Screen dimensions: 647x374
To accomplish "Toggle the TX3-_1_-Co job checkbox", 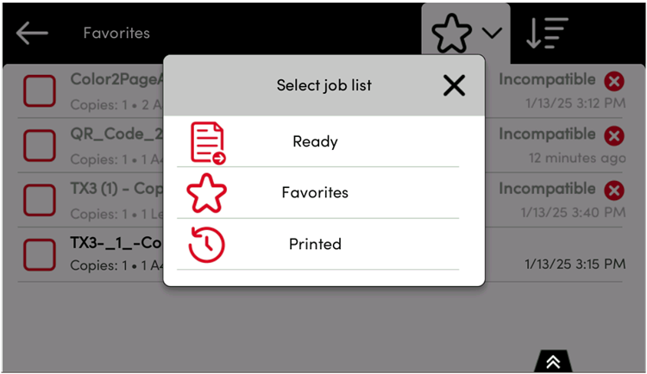I will coord(39,253).
